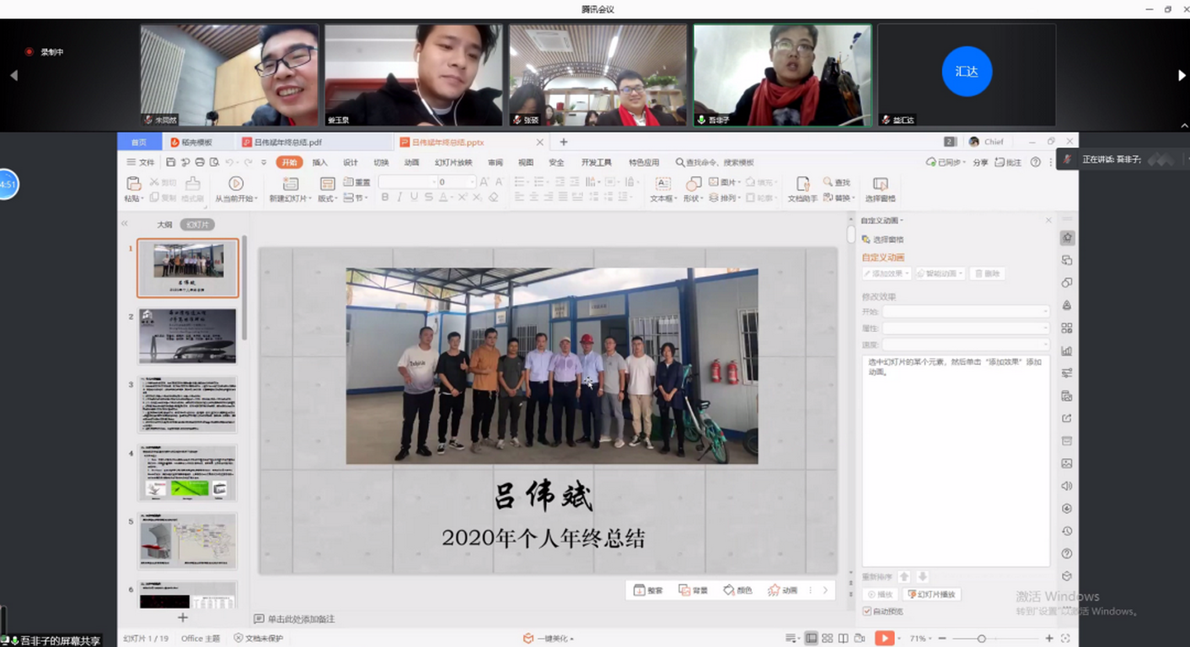Click the add notes field (单击此处添加备注)
1190x647 pixels.
click(301, 619)
